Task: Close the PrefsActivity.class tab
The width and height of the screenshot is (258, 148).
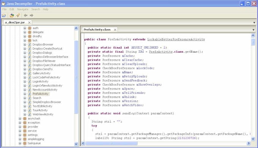Action: click(115, 30)
